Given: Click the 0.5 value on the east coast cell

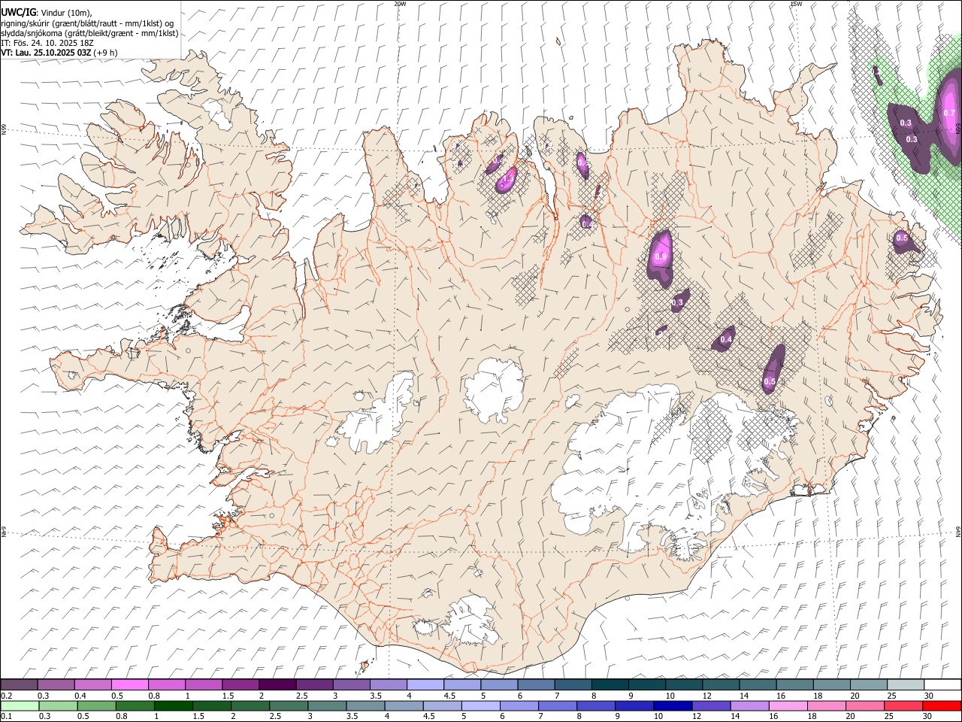Looking at the screenshot, I should (902, 238).
